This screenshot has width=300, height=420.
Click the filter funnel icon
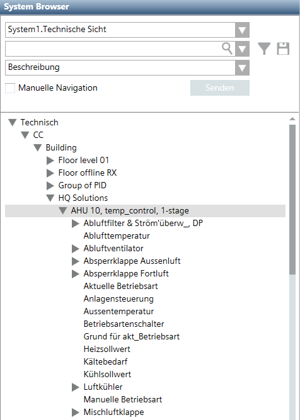[x=264, y=48]
